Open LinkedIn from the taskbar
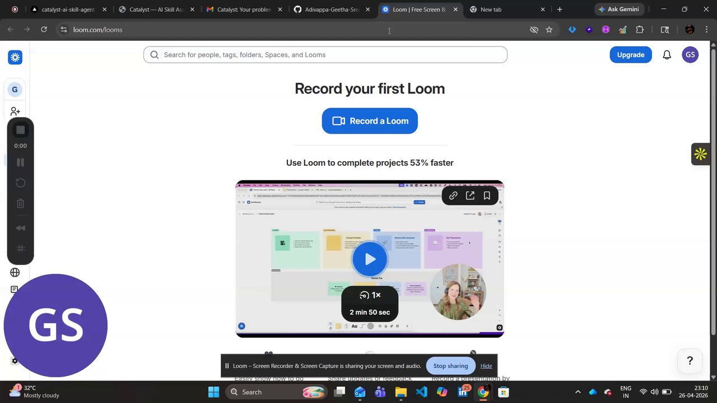The width and height of the screenshot is (717, 403). (463, 392)
